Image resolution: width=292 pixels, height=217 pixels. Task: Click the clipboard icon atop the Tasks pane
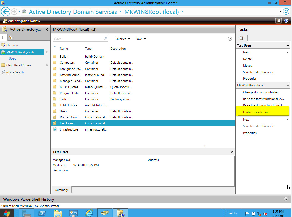241,38
